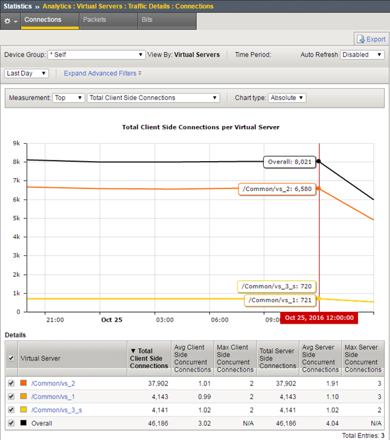Expand Advanced Filters link
Image resolution: width=390 pixels, height=440 pixels.
coord(102,73)
